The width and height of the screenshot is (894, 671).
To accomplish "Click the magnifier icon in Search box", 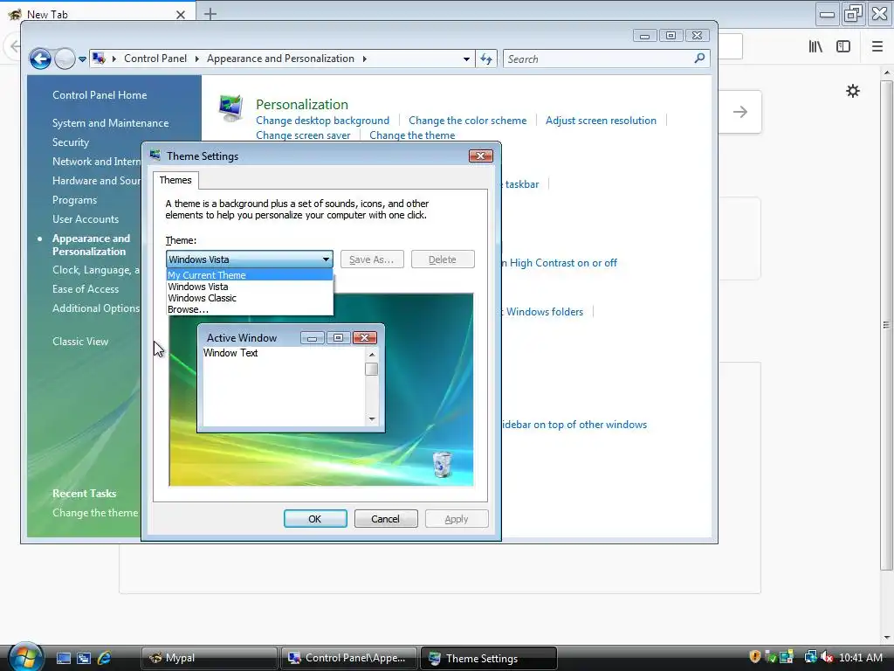I will [x=699, y=59].
